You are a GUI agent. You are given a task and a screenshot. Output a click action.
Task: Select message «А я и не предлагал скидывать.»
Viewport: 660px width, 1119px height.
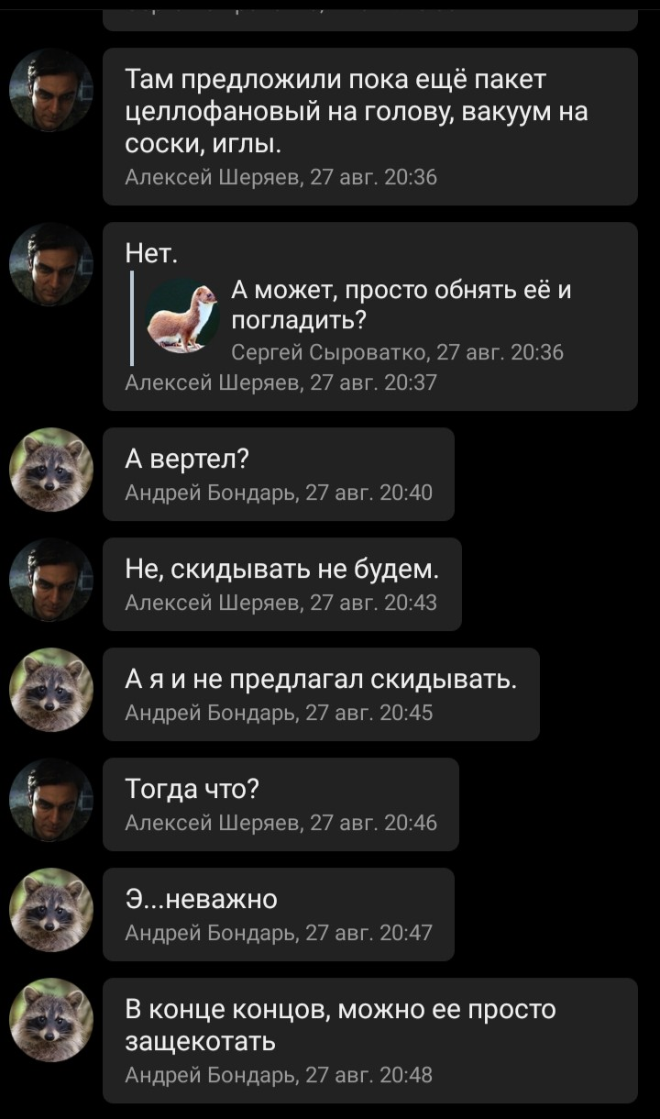pyautogui.click(x=321, y=694)
